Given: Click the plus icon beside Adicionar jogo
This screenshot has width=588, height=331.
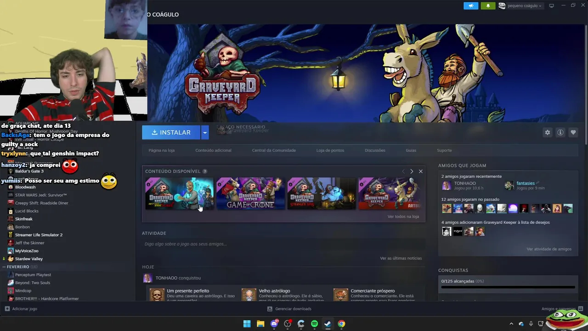Looking at the screenshot, I should (7, 309).
